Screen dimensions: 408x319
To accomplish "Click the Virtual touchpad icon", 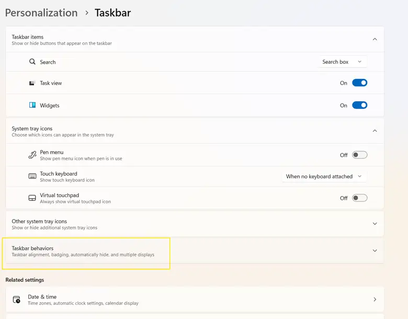I will pyautogui.click(x=32, y=198).
